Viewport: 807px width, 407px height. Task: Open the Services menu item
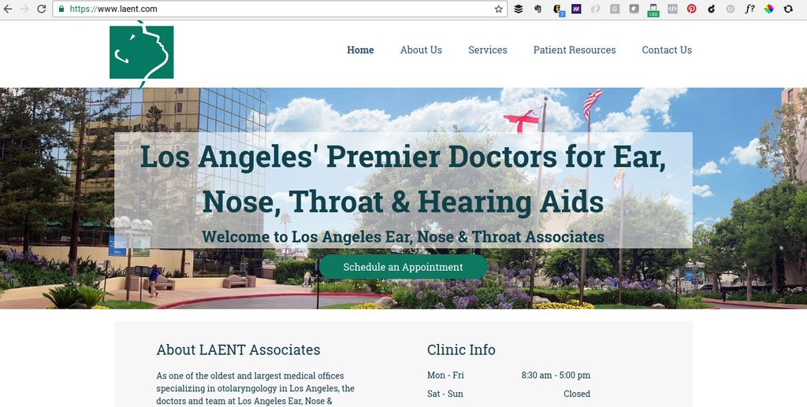[x=487, y=50]
